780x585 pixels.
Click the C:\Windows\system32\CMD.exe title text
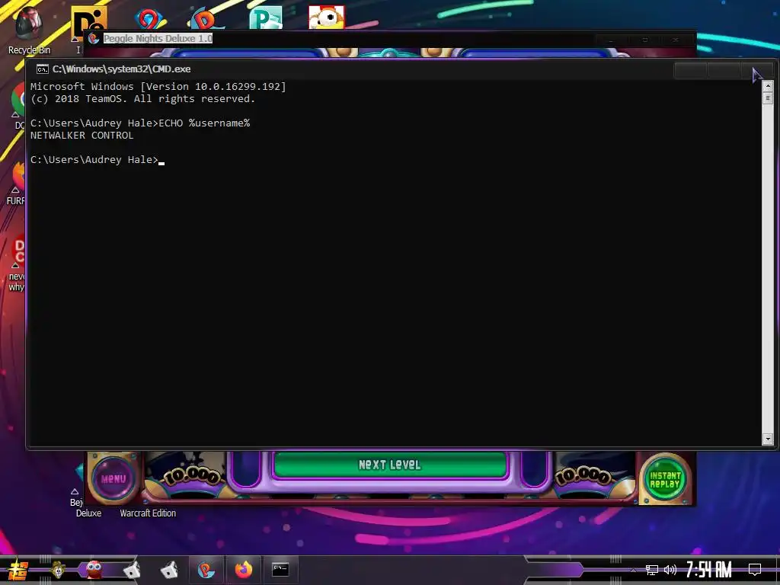[x=121, y=69]
